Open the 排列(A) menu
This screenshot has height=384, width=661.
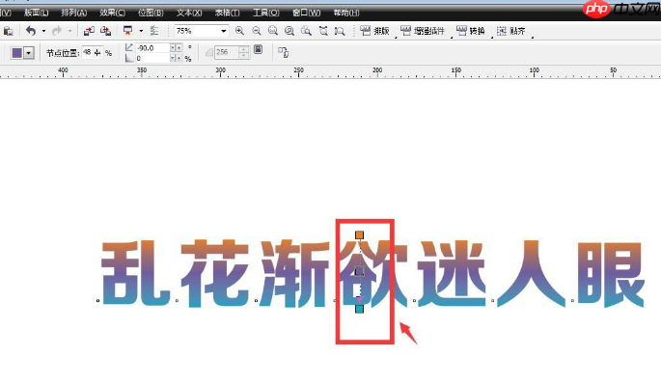(74, 13)
